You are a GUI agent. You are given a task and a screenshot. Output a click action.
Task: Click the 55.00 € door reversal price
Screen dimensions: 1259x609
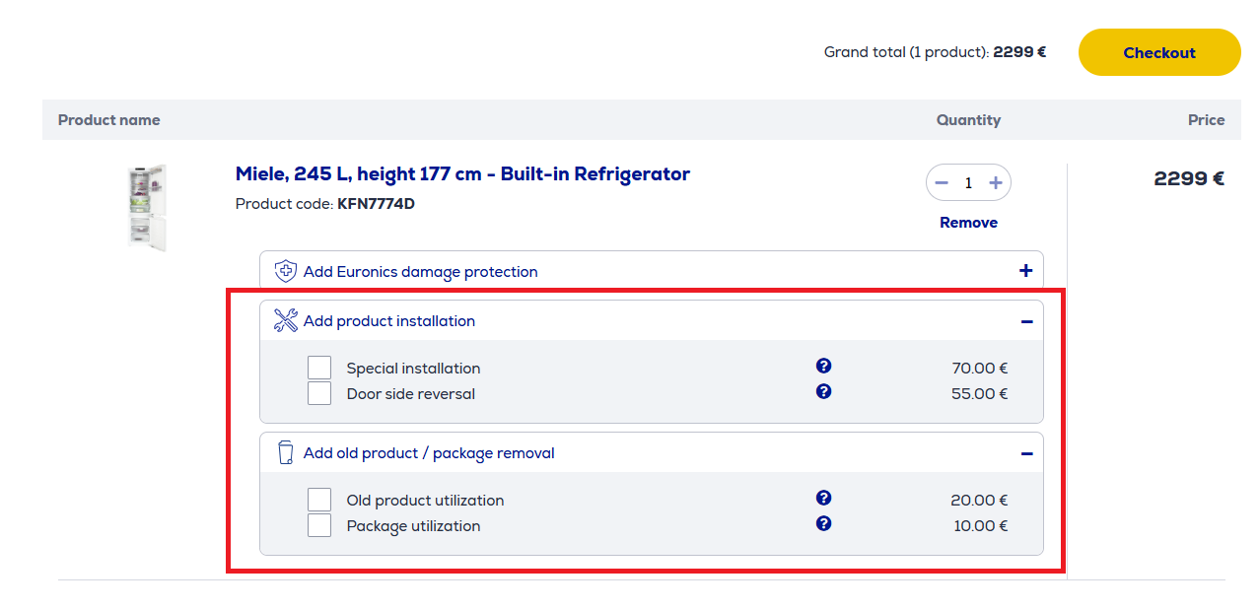point(980,394)
